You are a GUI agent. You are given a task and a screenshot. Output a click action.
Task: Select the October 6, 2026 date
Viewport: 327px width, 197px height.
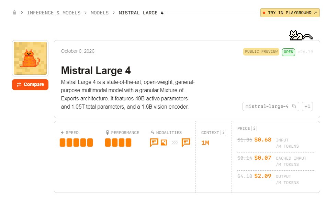coord(78,51)
